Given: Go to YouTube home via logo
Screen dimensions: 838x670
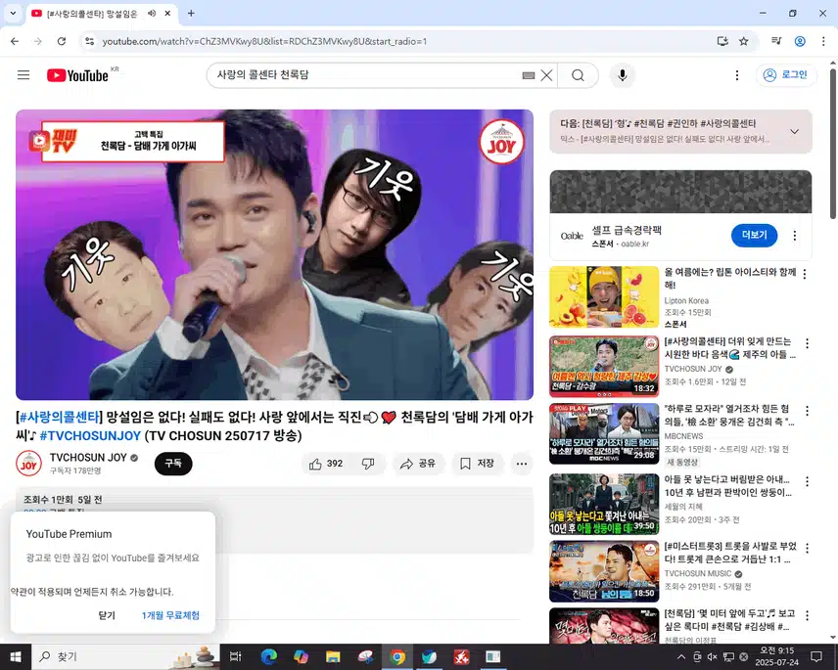Looking at the screenshot, I should tap(77, 75).
